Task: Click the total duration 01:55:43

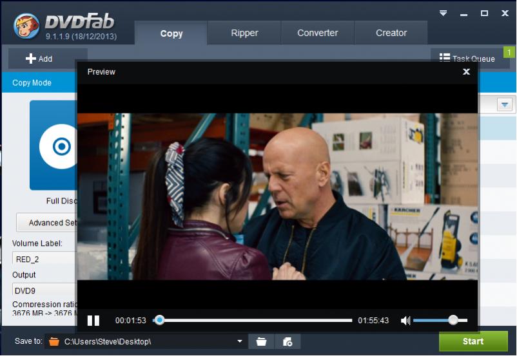Action: point(373,321)
